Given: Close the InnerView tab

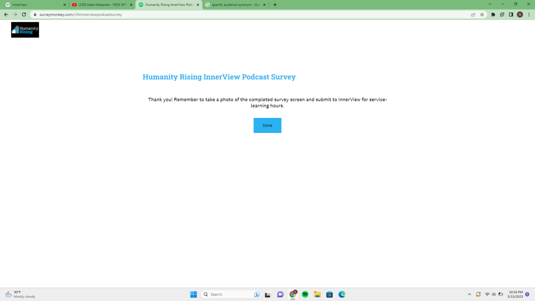Looking at the screenshot, I should click(64, 5).
